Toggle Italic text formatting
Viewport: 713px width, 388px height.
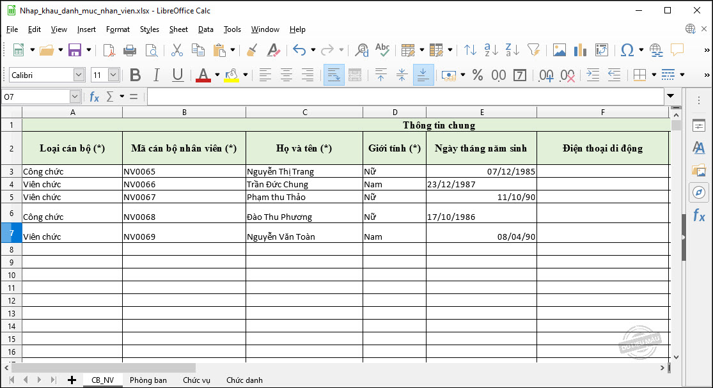(157, 75)
